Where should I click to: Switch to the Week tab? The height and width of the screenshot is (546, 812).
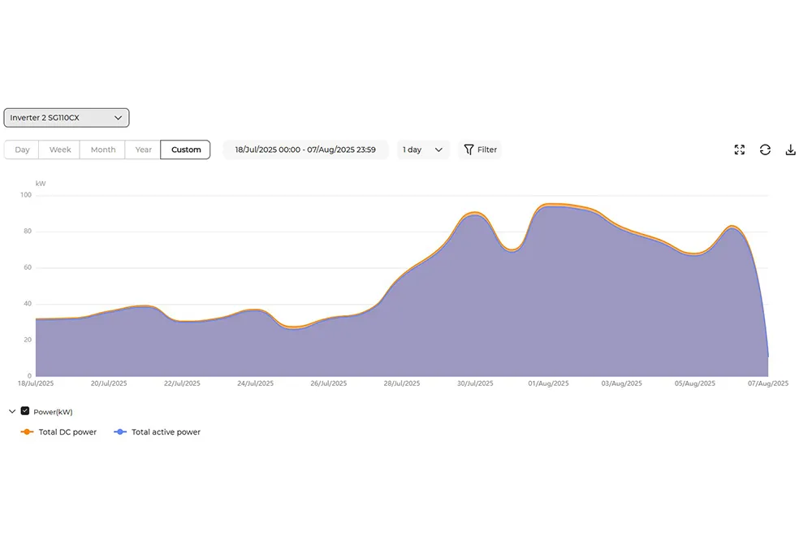point(59,149)
